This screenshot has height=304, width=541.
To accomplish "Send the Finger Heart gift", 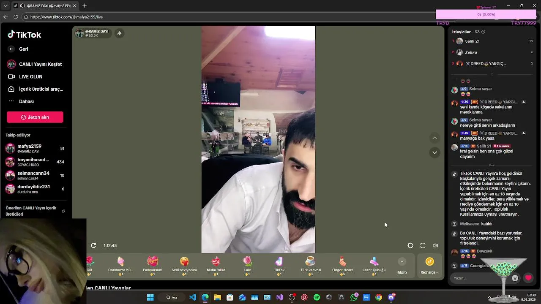I will point(342,266).
